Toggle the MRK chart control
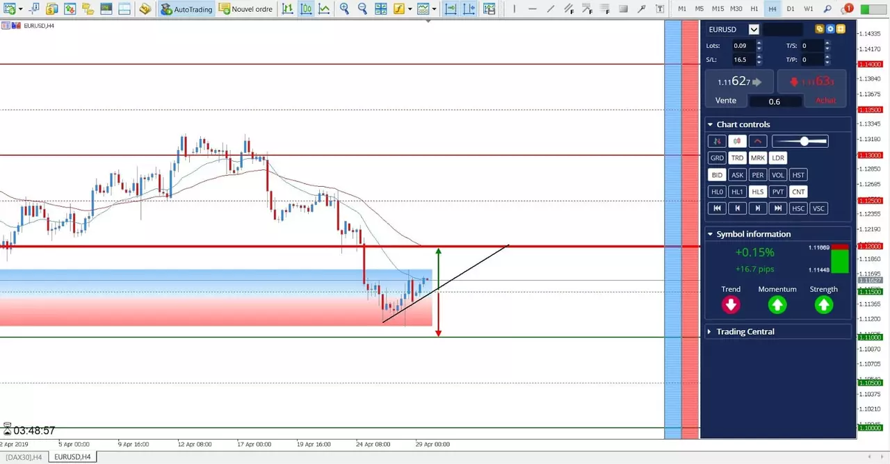The image size is (890, 464). tap(758, 158)
